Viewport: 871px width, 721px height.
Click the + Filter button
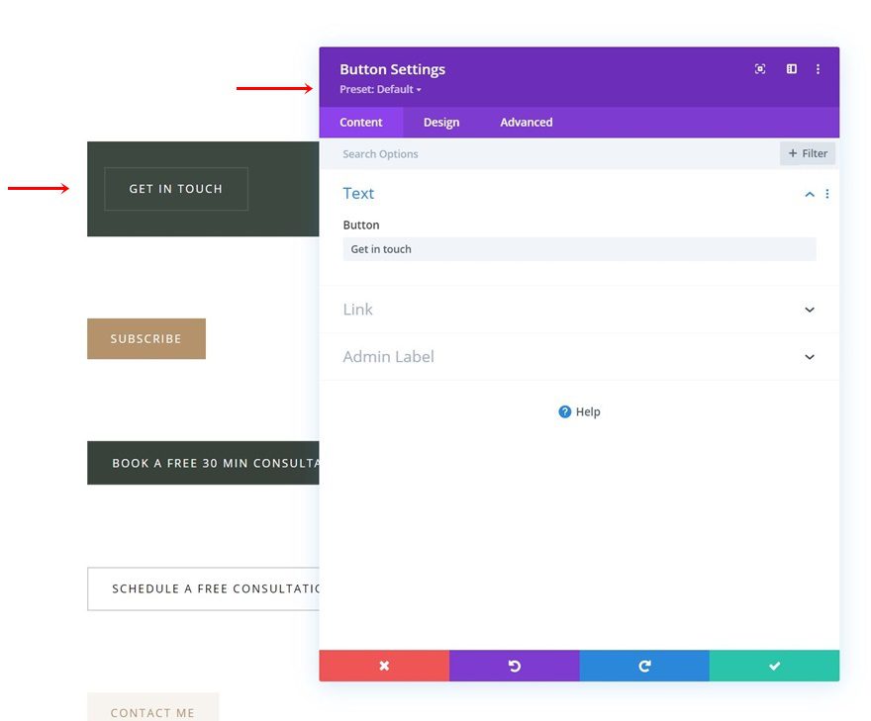click(x=807, y=153)
